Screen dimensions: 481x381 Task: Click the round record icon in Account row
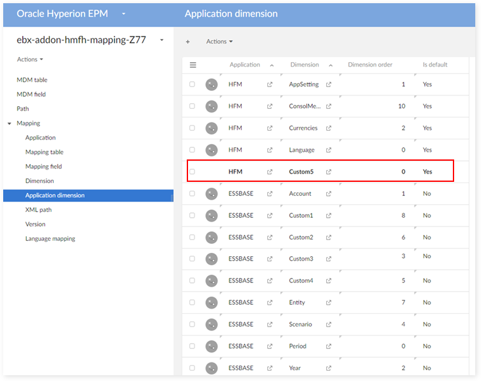point(211,194)
